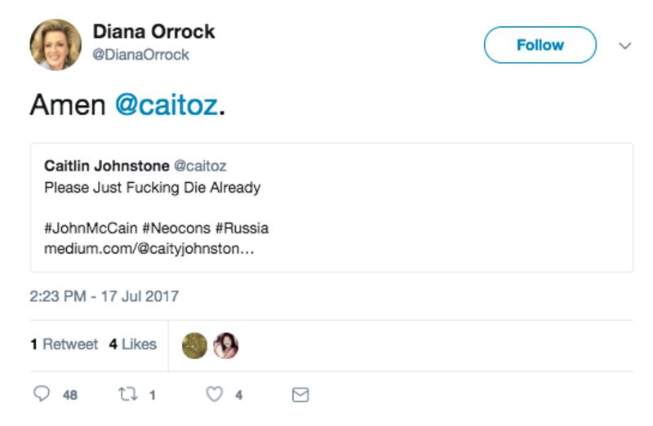The height and width of the screenshot is (426, 653).
Task: Open the #Russia hashtag
Action: click(242, 228)
